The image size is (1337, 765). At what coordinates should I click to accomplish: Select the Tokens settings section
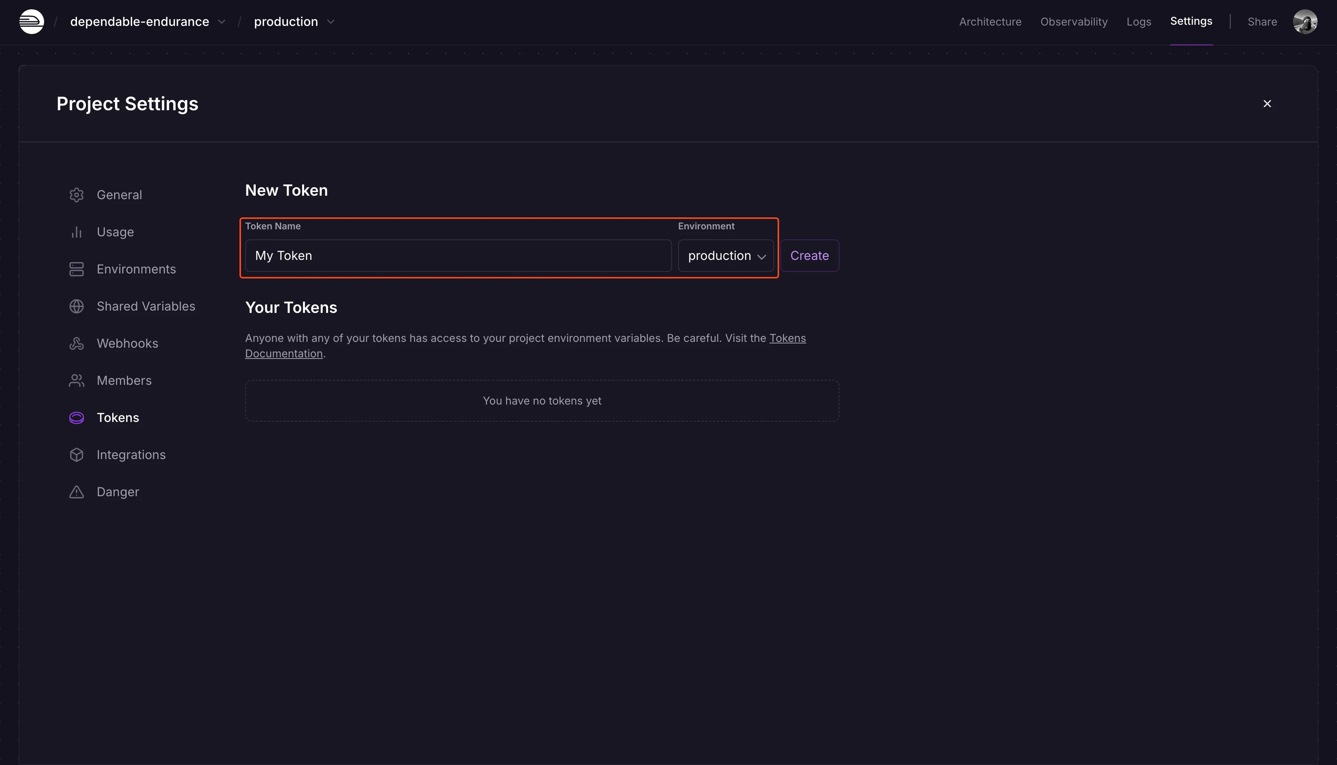[118, 418]
